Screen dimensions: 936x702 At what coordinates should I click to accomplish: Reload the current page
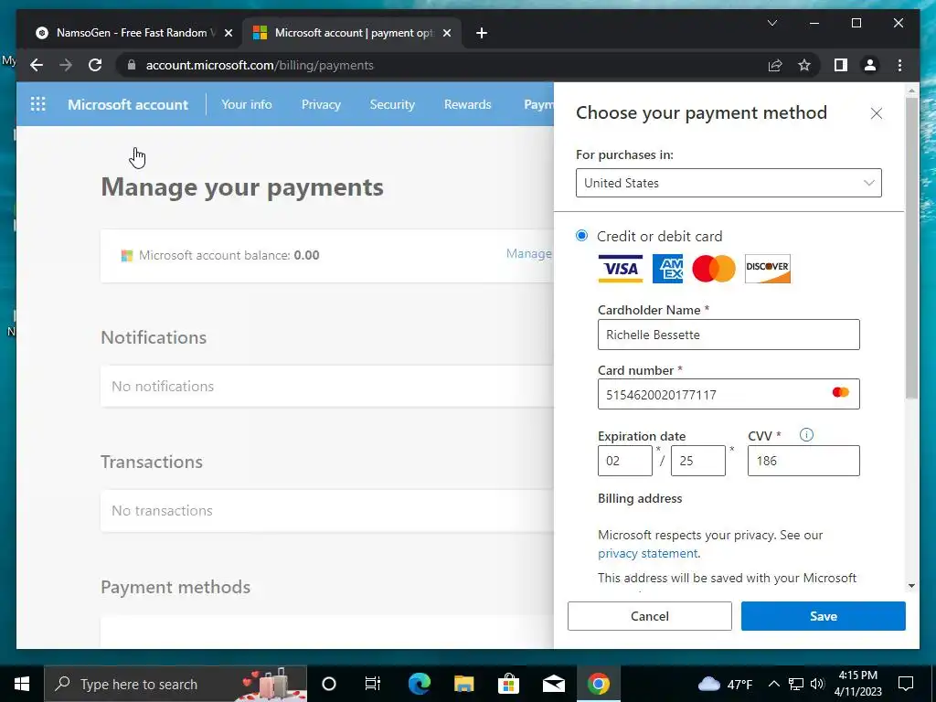point(95,65)
